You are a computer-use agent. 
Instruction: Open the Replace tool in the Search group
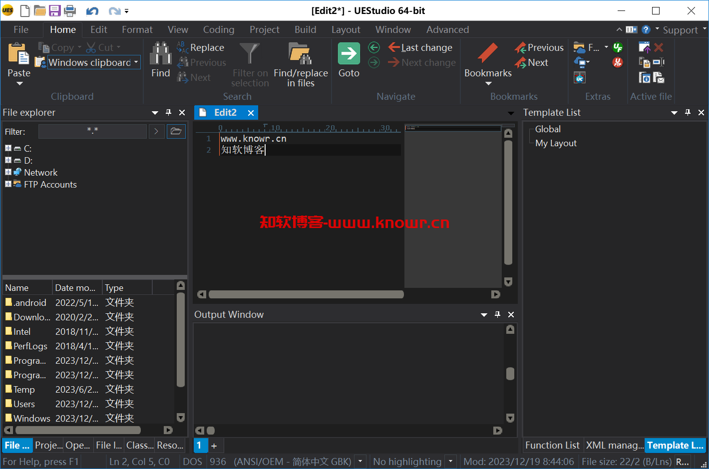coord(201,47)
